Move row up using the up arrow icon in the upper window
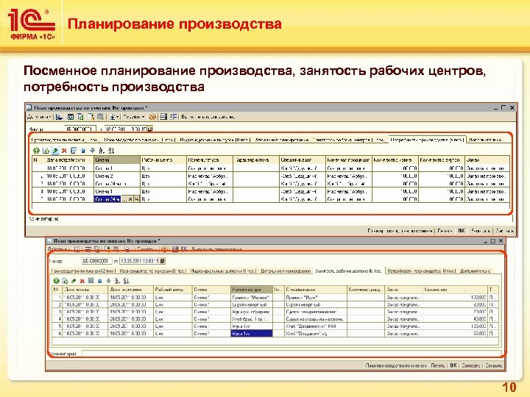The width and height of the screenshot is (530, 397). tap(83, 151)
